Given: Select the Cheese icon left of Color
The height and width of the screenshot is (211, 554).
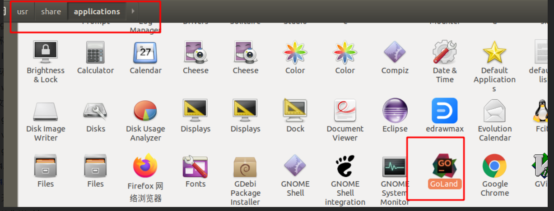Looking at the screenshot, I should [245, 53].
